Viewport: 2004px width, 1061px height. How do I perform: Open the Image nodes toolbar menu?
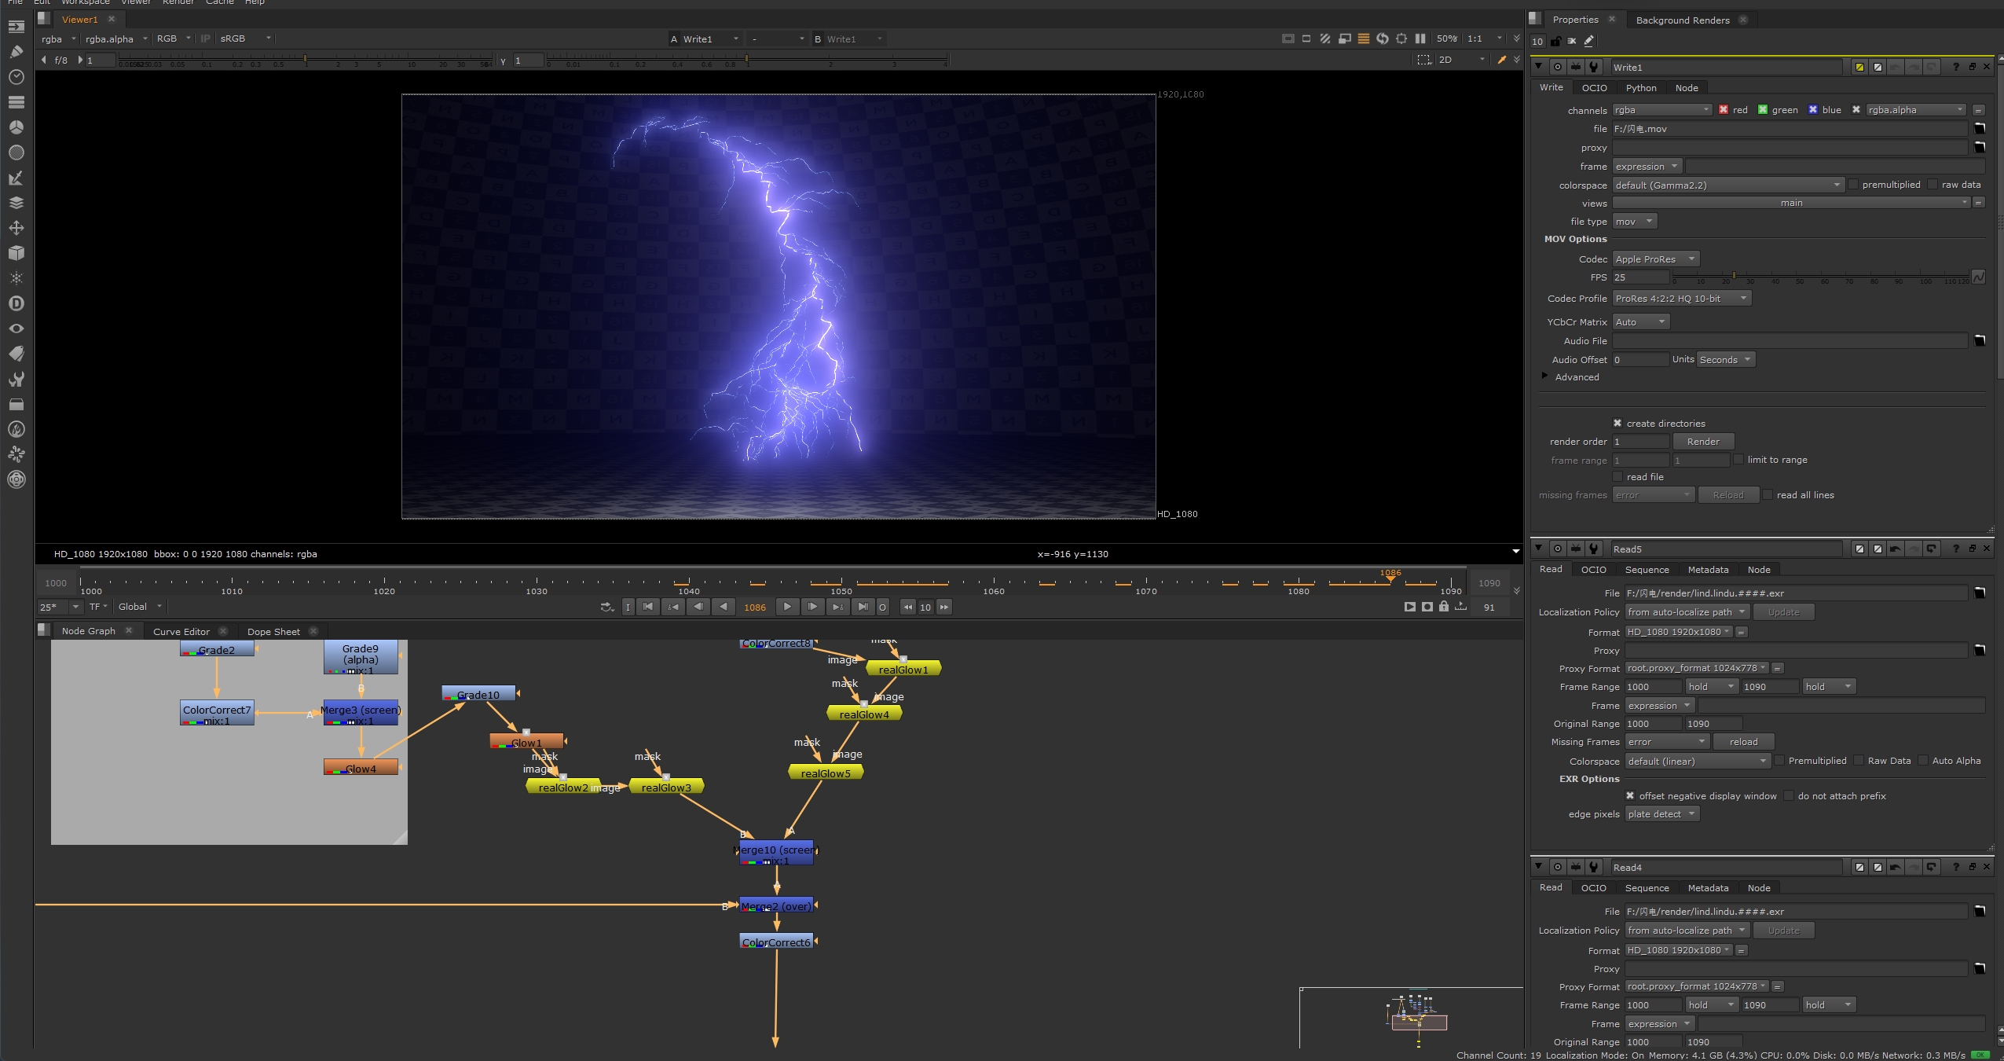[x=16, y=27]
